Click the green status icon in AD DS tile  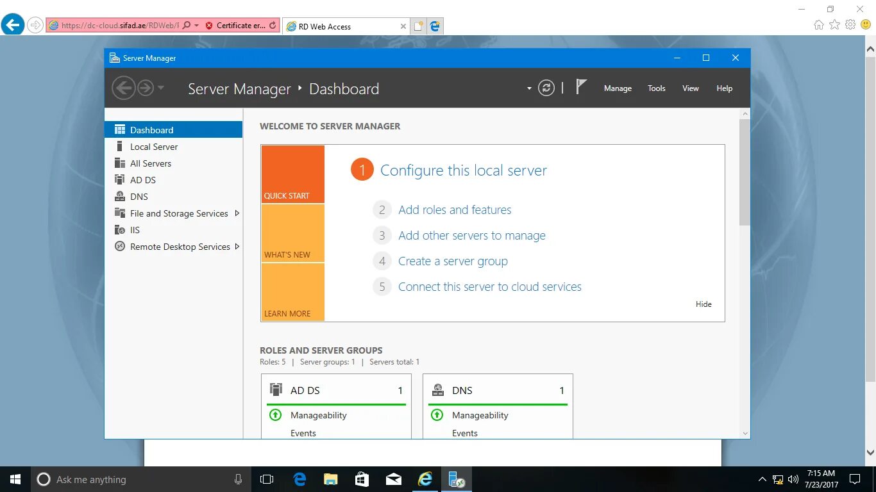point(276,414)
